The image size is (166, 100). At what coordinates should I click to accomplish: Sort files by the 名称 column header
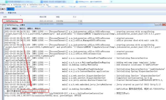(x=5, y=17)
